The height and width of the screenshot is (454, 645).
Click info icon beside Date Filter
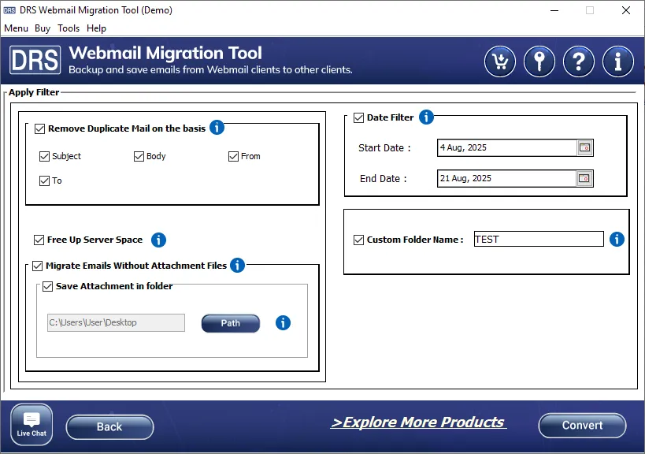(426, 117)
